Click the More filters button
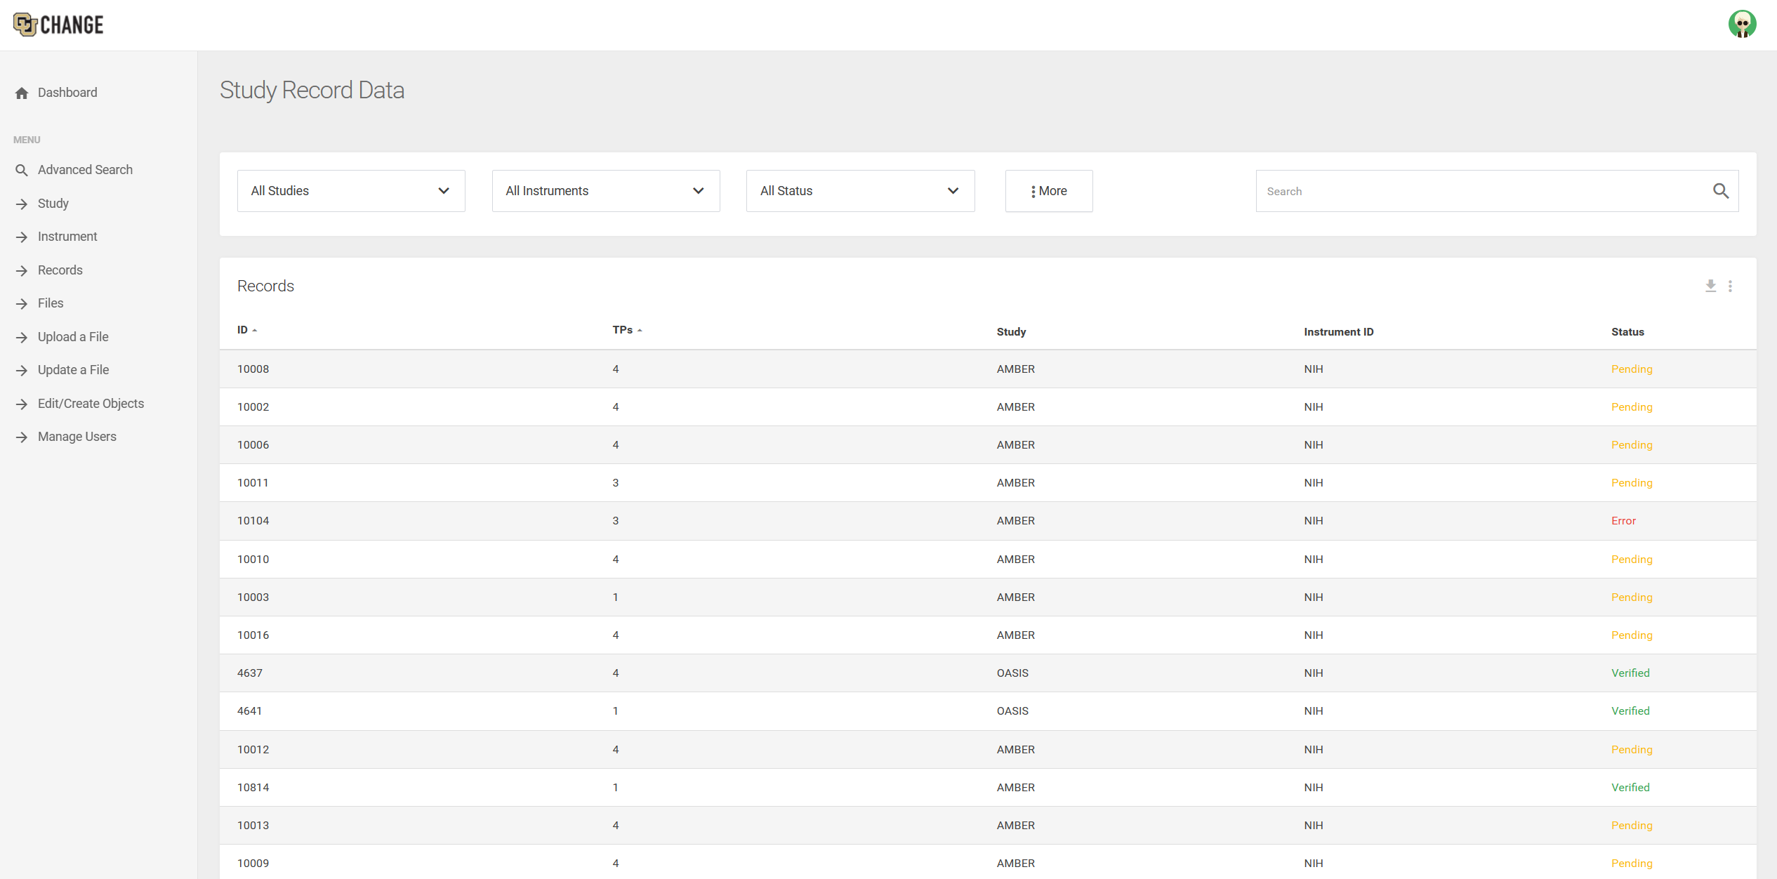 pyautogui.click(x=1049, y=190)
